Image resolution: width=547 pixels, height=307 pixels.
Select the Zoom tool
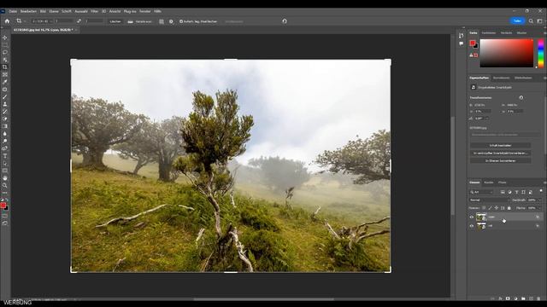tap(5, 186)
